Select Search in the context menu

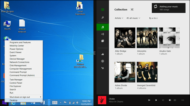pos(24,90)
